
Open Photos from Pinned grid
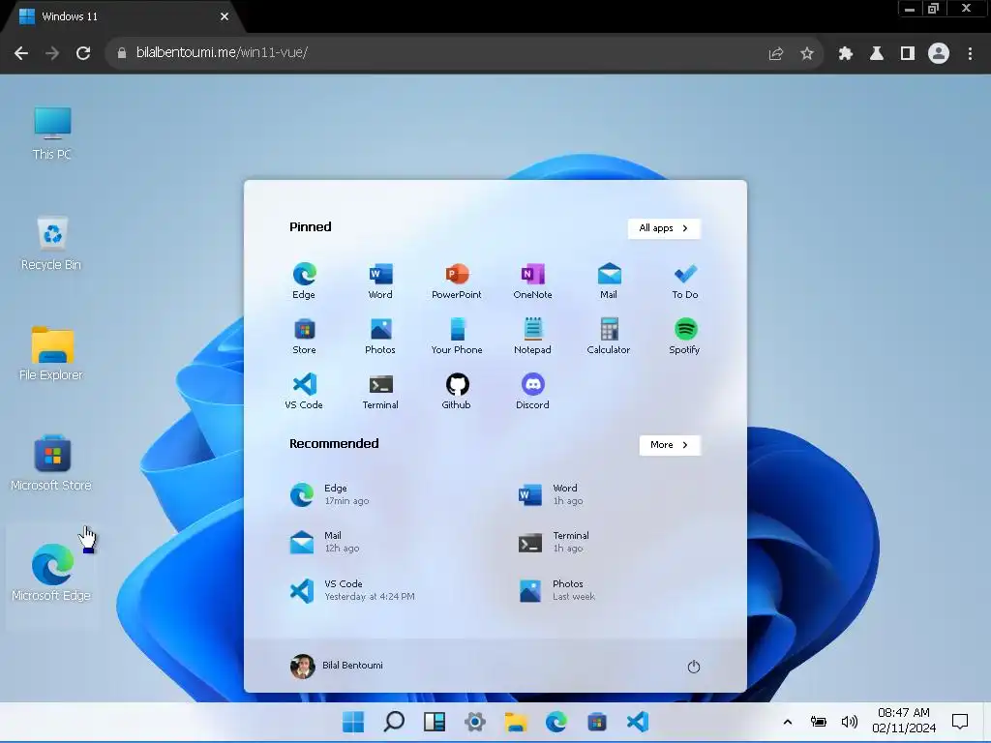tap(380, 336)
